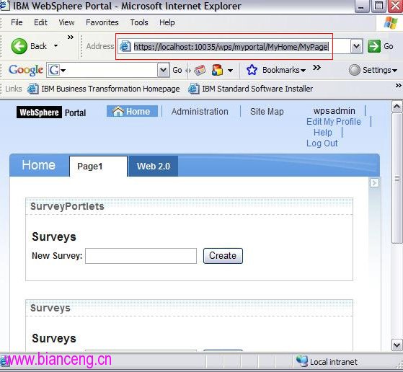This screenshot has width=403, height=372.
Task: Select the large Home tab label
Action: click(38, 165)
